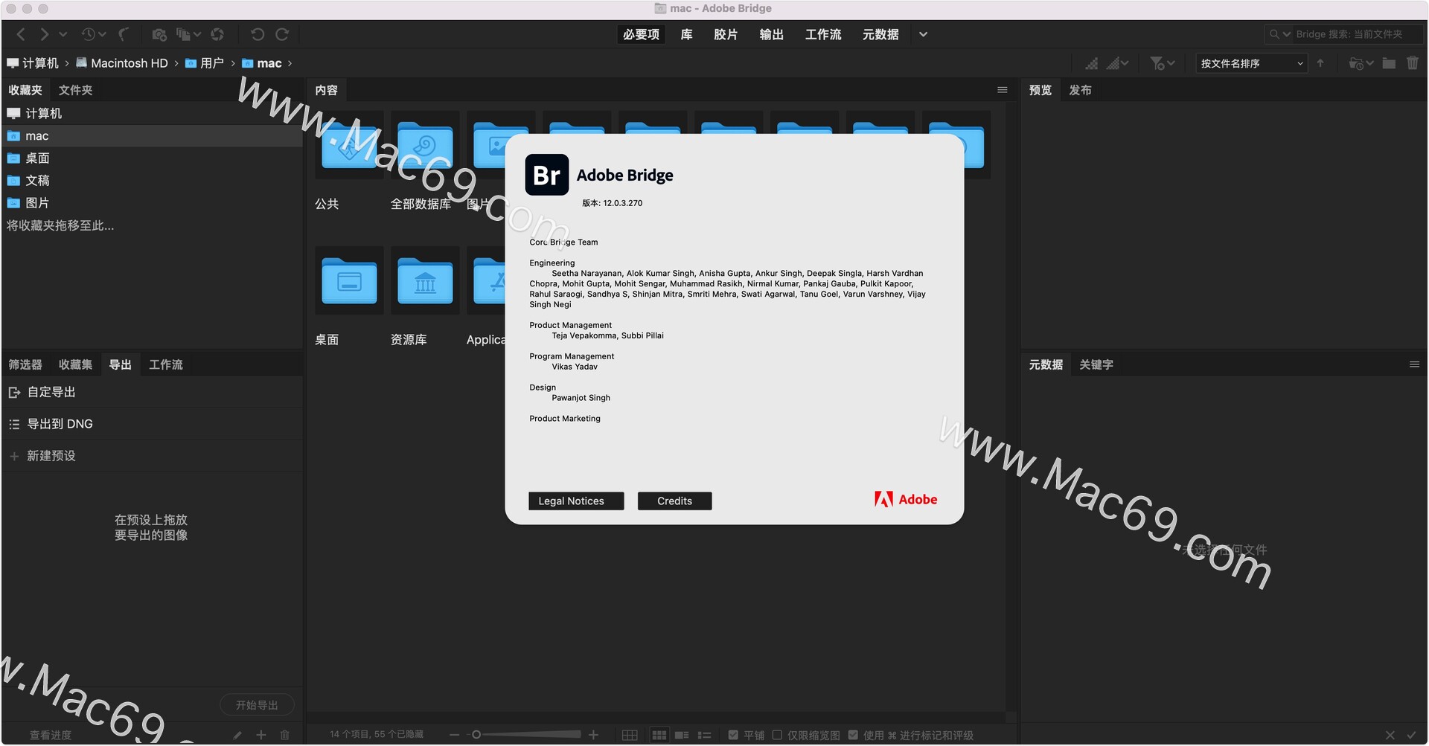The height and width of the screenshot is (746, 1429).
Task: Select 桌面 in favorites list
Action: click(153, 158)
